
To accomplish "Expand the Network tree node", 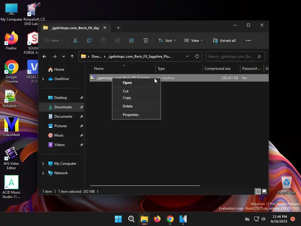I will click(43, 173).
